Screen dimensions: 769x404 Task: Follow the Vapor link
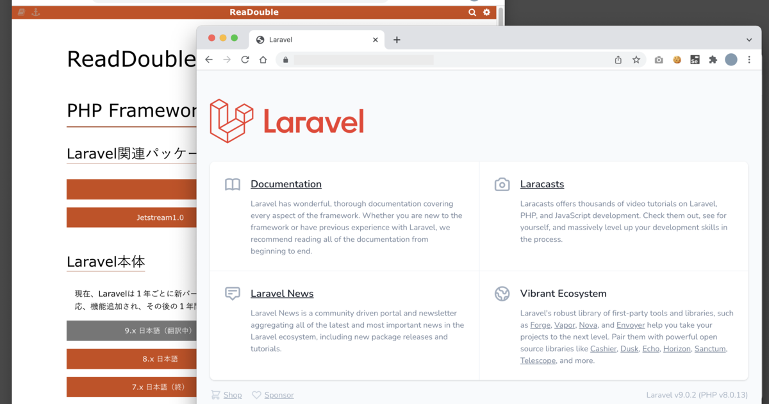(565, 325)
